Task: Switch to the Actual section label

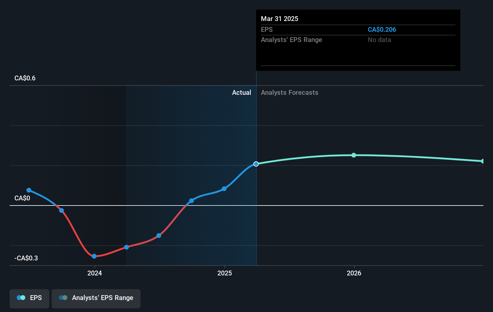Action: (241, 92)
